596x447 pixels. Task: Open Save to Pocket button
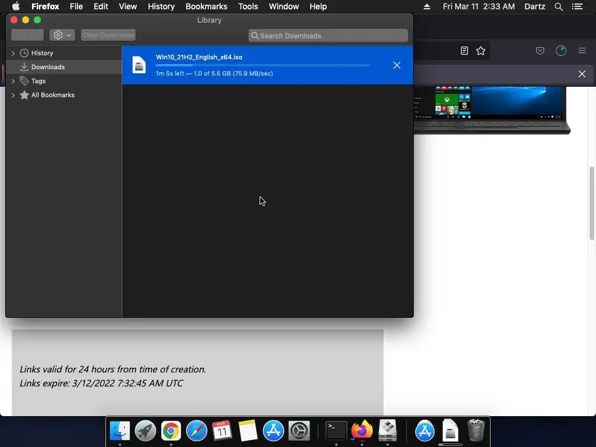[x=540, y=51]
